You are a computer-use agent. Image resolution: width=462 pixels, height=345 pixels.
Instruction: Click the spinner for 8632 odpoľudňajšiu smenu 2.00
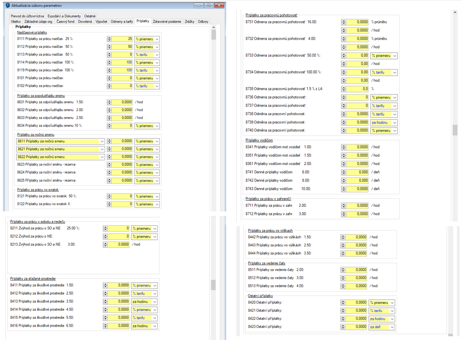tap(109, 110)
